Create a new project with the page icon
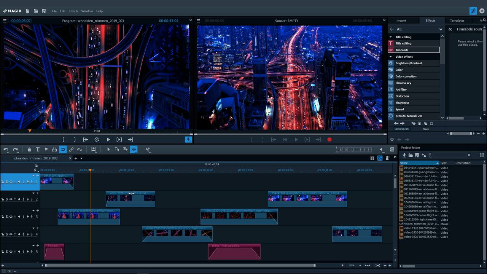487x274 pixels. pyautogui.click(x=27, y=11)
